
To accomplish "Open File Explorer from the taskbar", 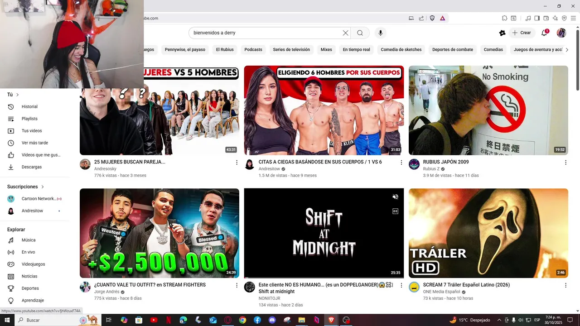I will [302, 320].
